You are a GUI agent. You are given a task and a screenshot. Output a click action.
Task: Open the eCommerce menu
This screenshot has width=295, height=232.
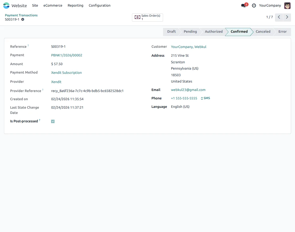pyautogui.click(x=53, y=5)
